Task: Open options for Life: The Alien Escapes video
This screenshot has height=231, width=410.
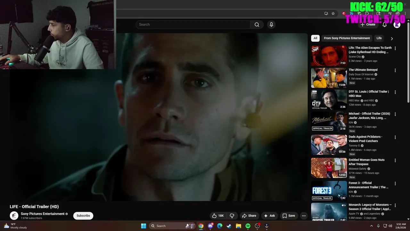Action: tap(395, 48)
